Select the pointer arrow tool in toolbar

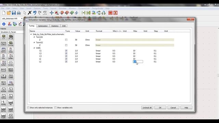(x=25, y=13)
